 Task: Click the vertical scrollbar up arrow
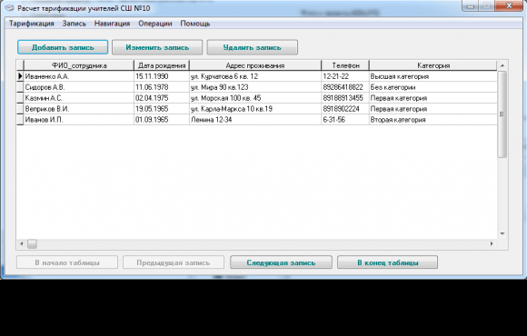tap(502, 65)
